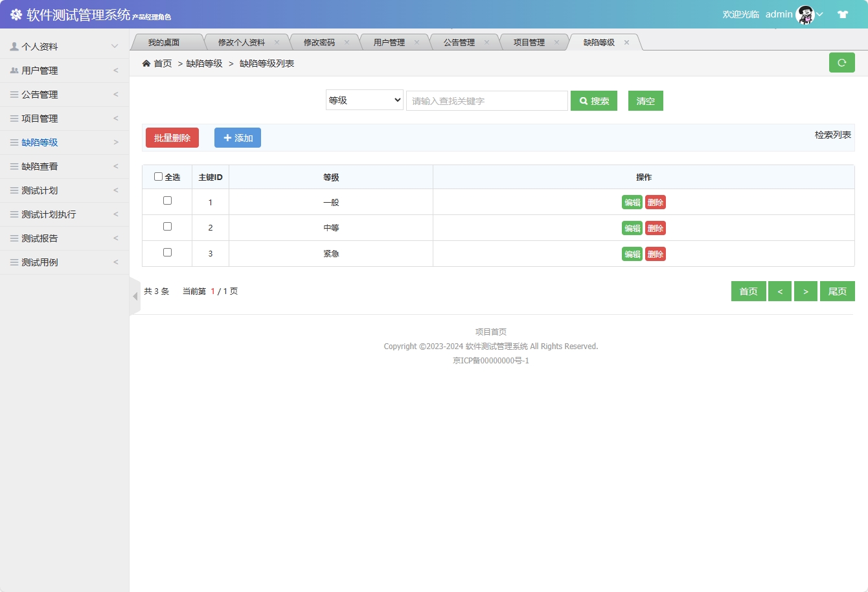Image resolution: width=868 pixels, height=592 pixels.
Task: Click the users icon next to 用户管理 sidebar item
Action: (x=14, y=70)
